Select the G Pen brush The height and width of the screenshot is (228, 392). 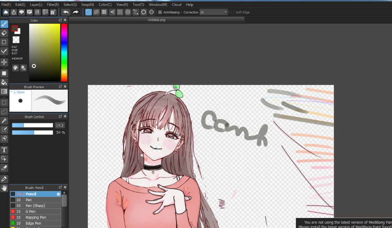tap(36, 212)
